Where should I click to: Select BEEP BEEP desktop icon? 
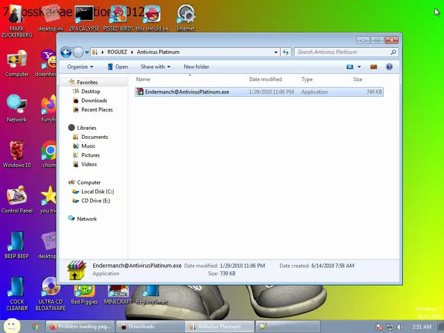pyautogui.click(x=17, y=245)
